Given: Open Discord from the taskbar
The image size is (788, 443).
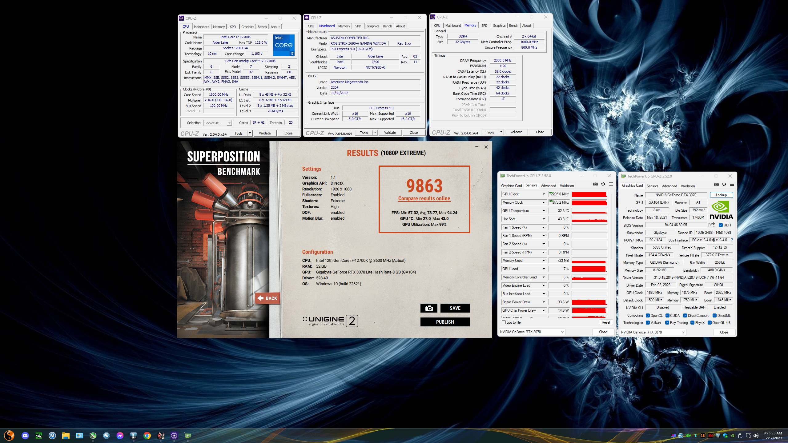Looking at the screenshot, I should click(25, 436).
